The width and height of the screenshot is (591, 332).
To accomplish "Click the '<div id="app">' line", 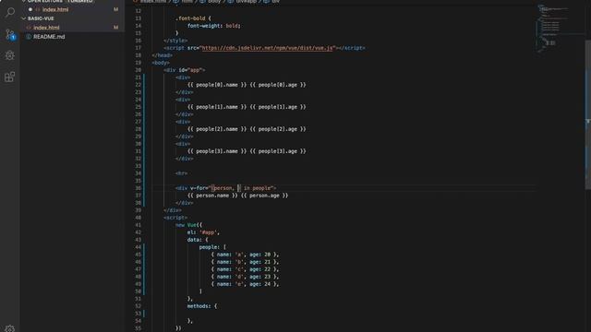I will click(185, 70).
